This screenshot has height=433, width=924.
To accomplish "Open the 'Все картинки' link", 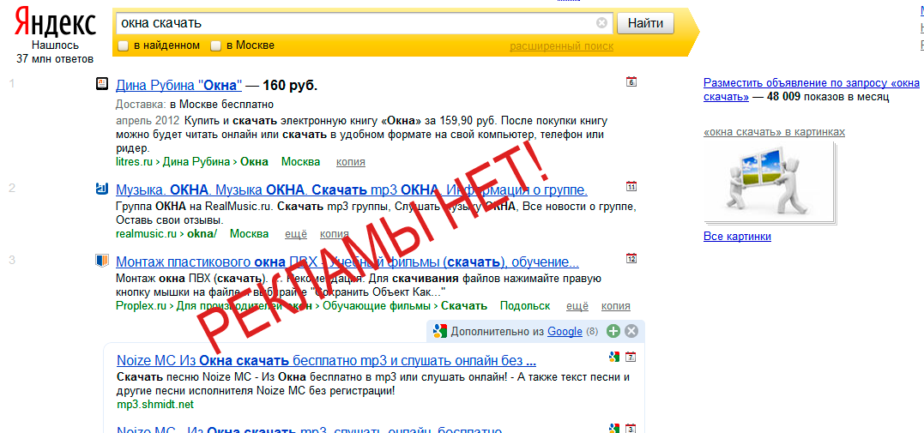I will [x=737, y=237].
